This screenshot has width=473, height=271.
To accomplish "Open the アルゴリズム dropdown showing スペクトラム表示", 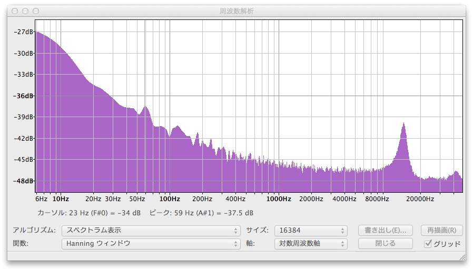I will tap(151, 231).
